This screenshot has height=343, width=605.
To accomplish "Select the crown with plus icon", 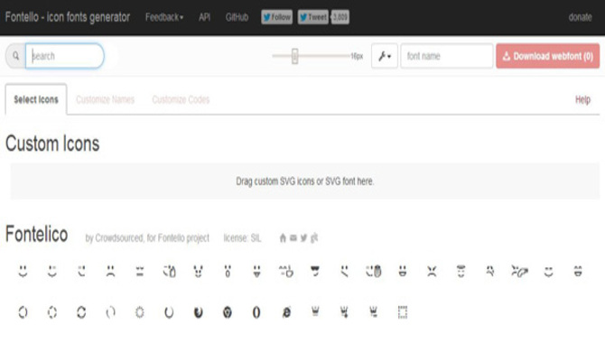I will pos(344,311).
